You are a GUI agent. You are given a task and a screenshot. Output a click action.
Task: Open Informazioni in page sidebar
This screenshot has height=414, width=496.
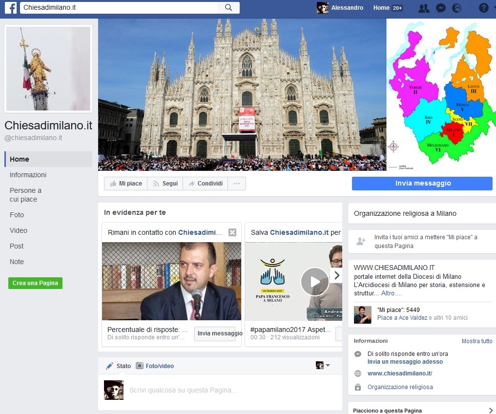coord(28,175)
